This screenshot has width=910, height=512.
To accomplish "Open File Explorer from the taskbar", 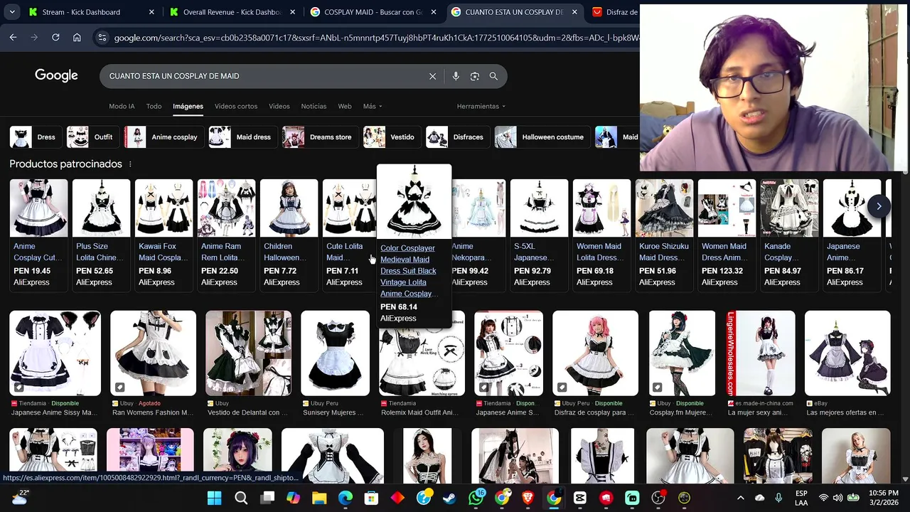I will click(319, 498).
